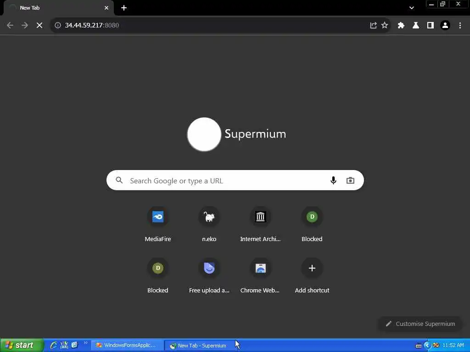
Task: Open the n.eko shortcut
Action: 209,224
